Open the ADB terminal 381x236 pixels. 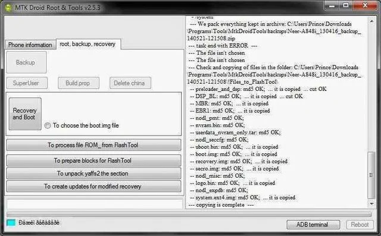[313, 225]
